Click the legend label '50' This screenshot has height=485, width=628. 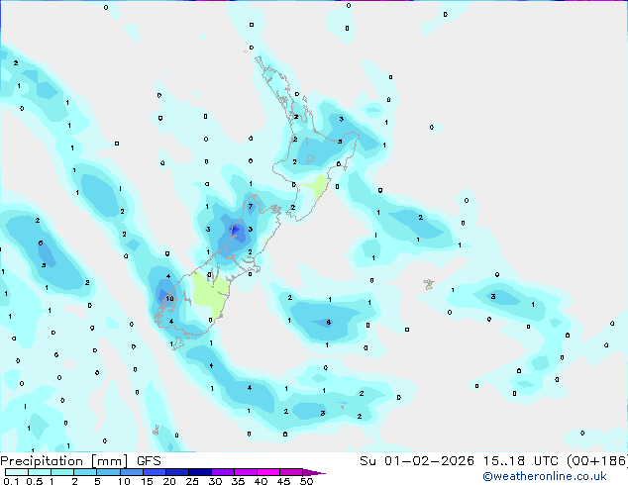tap(306, 481)
